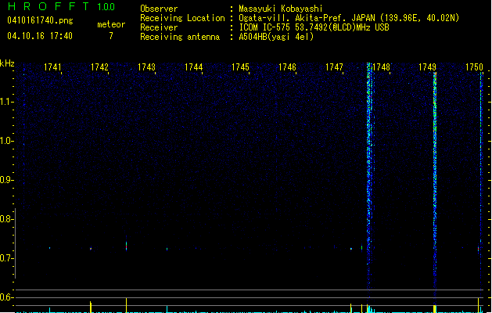Screen dimensions: 492x313
Task: Click the 1748 time axis label
Action: pos(381,67)
